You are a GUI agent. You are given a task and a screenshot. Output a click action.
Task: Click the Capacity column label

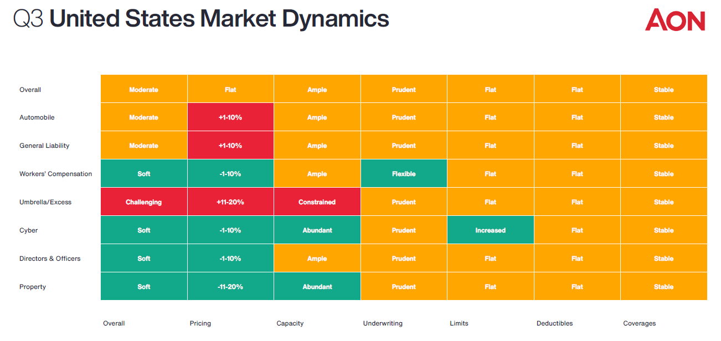[290, 323]
